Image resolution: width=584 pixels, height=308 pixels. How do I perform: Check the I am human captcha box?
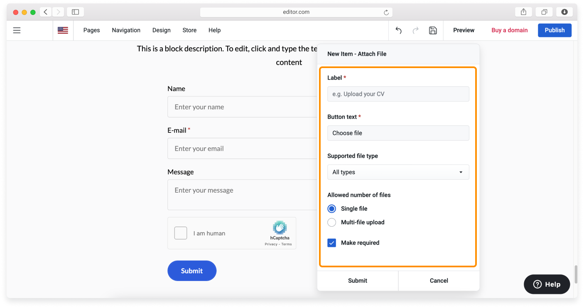pyautogui.click(x=181, y=233)
